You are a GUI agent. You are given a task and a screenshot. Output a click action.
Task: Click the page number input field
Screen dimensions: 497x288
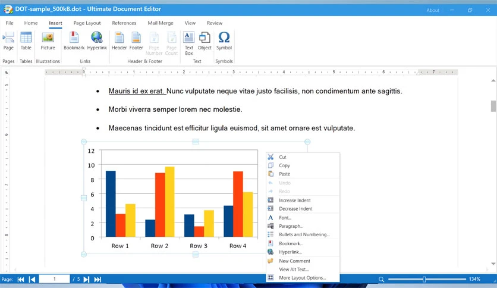pyautogui.click(x=54, y=279)
